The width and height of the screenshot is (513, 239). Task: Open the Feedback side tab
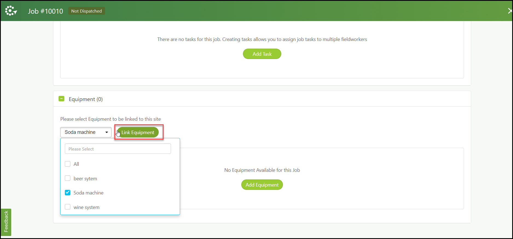[x=6, y=222]
